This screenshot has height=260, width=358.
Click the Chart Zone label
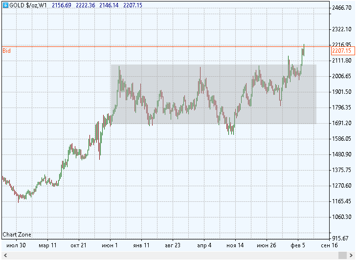(x=17, y=235)
